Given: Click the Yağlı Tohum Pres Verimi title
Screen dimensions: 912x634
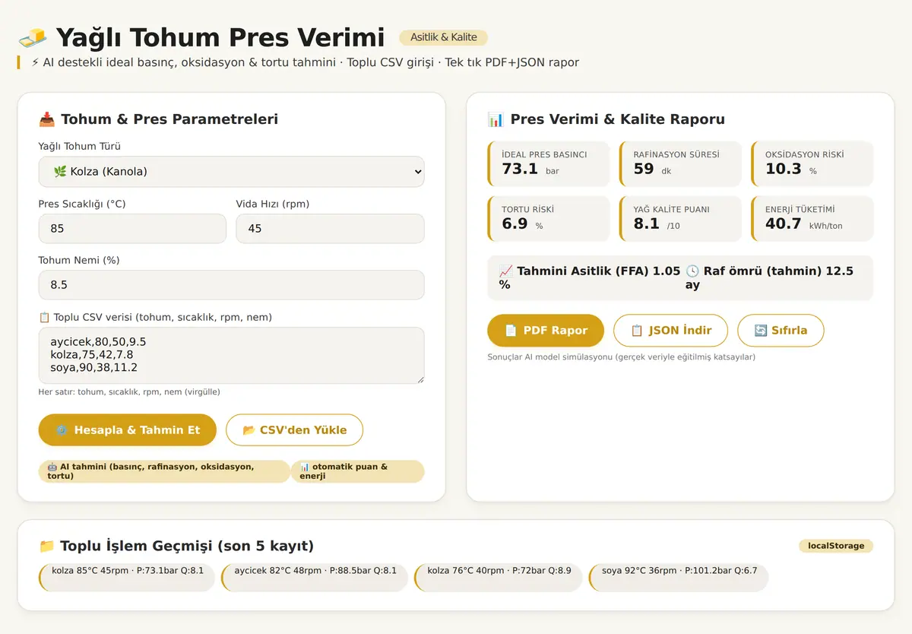Looking at the screenshot, I should point(220,37).
